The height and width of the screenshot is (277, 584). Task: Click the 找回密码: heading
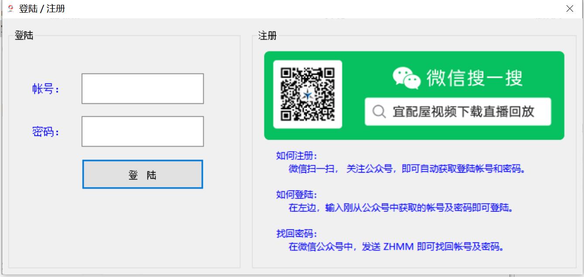[x=296, y=233]
